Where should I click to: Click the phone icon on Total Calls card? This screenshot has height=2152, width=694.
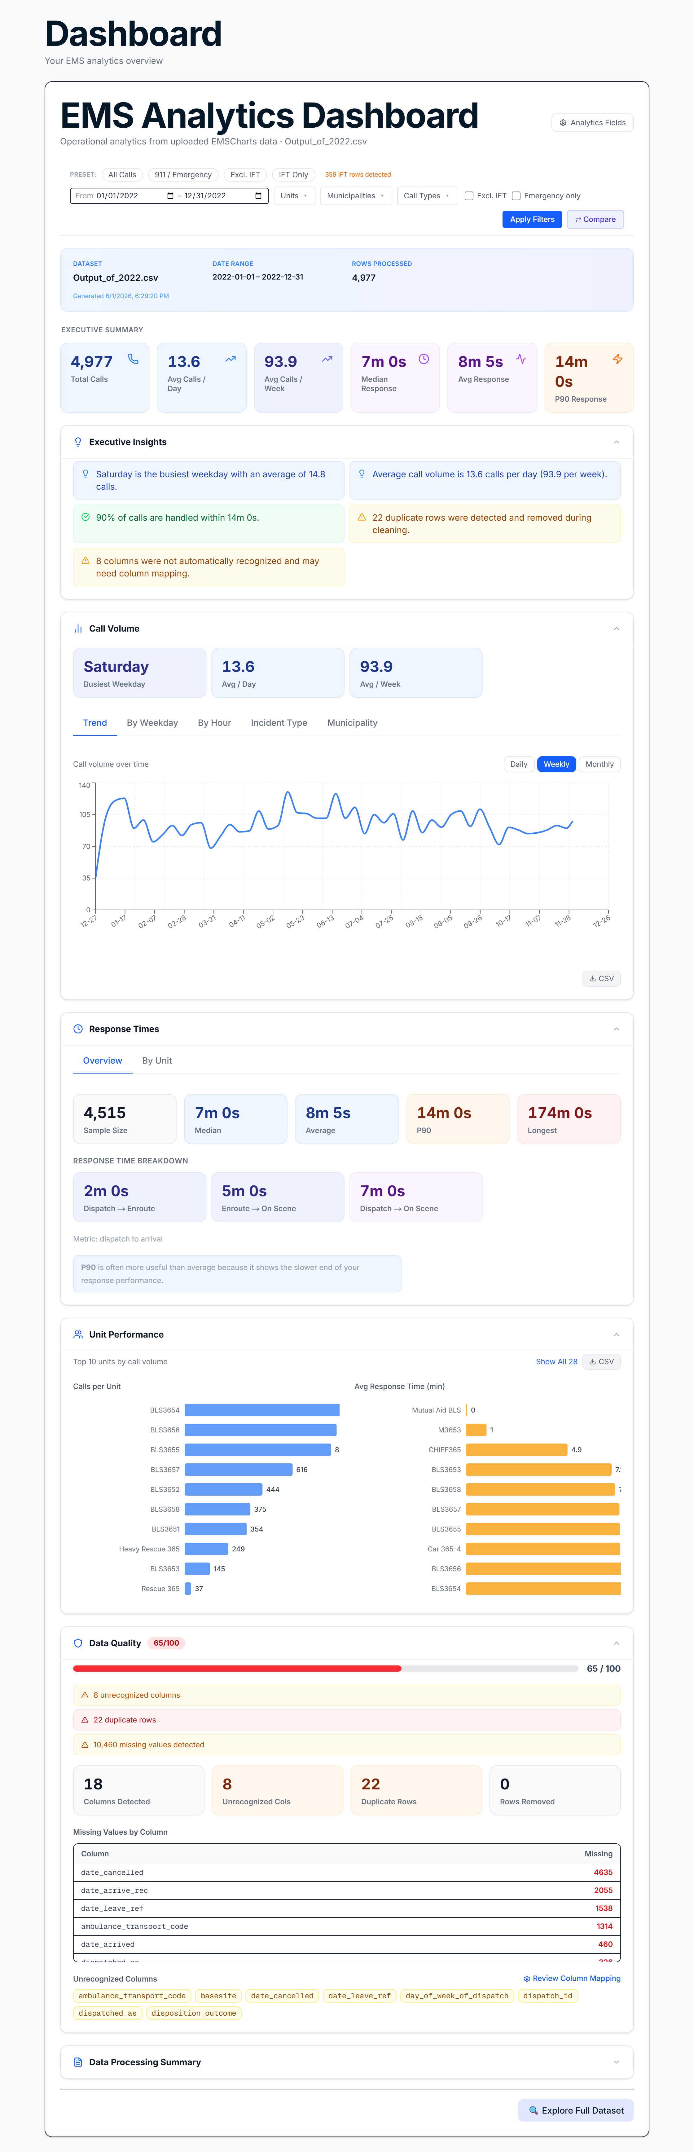[x=134, y=359]
